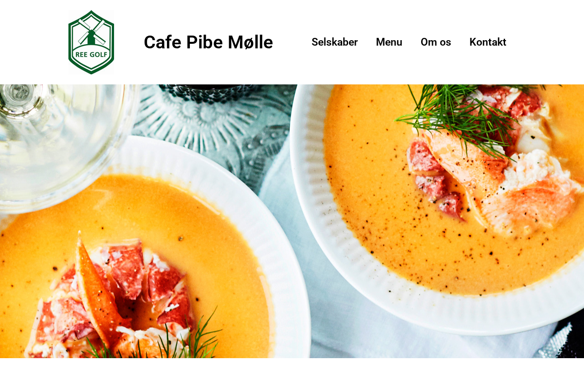Open the Om os page
This screenshot has height=365, width=584.
point(436,42)
